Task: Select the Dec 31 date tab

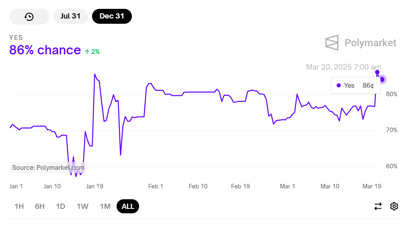Action: click(x=112, y=17)
